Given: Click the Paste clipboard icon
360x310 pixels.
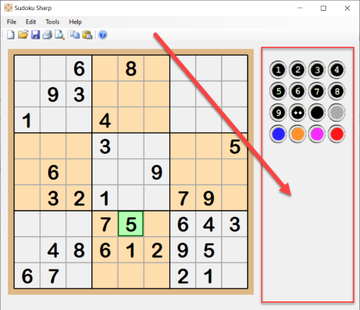Looking at the screenshot, I should point(87,35).
